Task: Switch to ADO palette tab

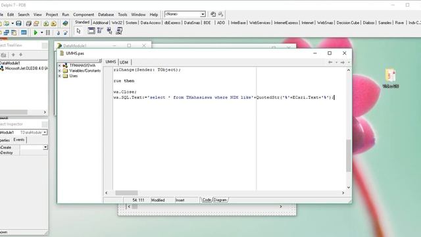Action: pos(221,23)
